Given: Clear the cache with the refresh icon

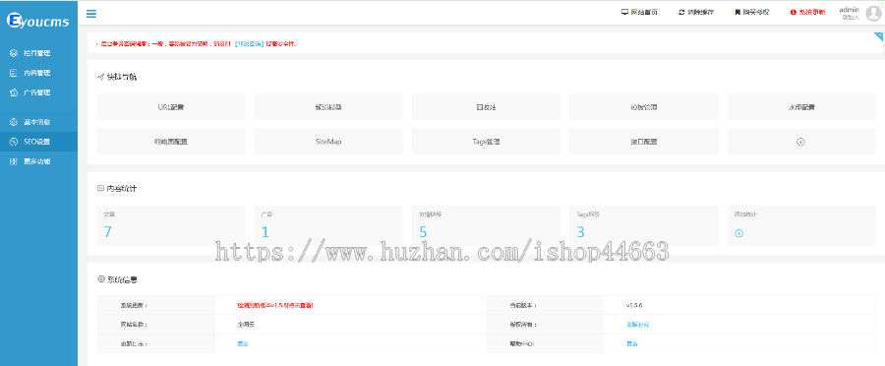Looking at the screenshot, I should (x=696, y=12).
